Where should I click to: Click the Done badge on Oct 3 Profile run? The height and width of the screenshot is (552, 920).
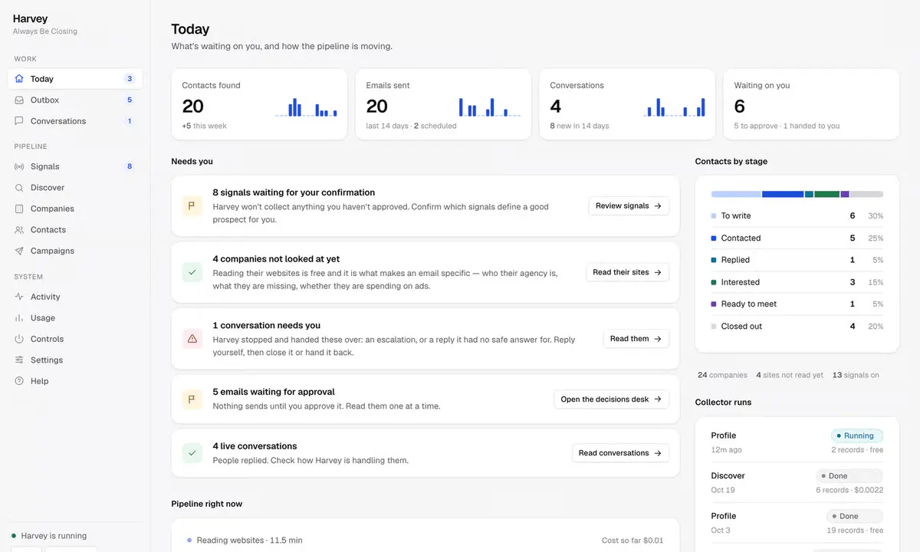click(855, 516)
